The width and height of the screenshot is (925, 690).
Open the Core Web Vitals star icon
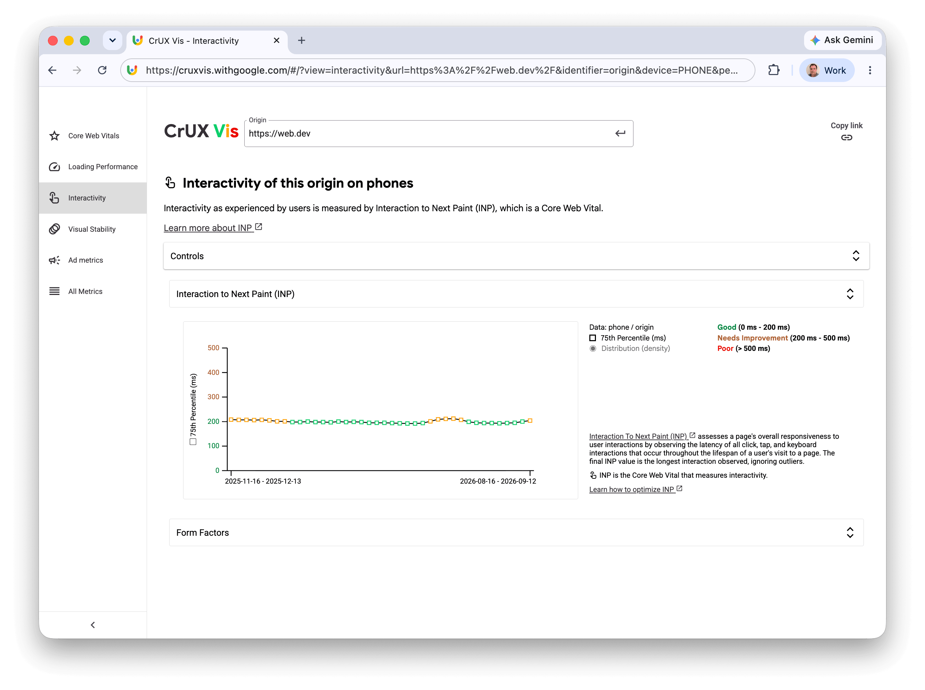pos(54,136)
